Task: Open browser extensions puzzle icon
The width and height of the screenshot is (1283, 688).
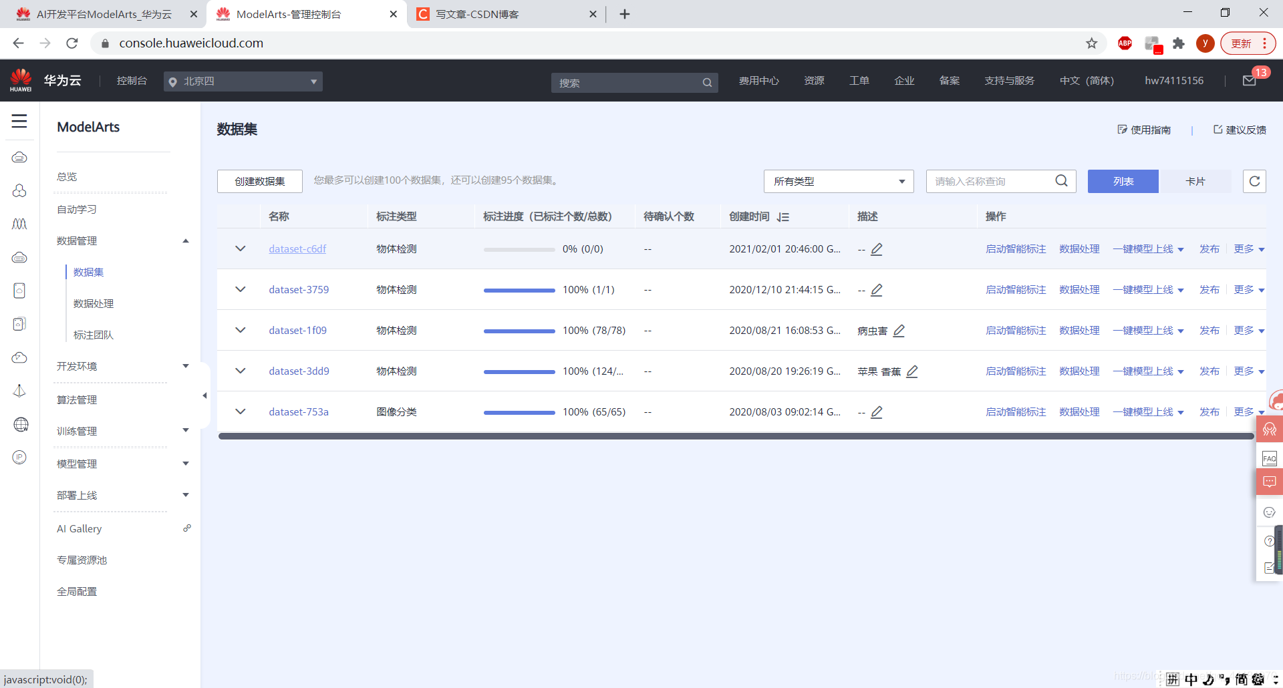Action: pos(1179,43)
